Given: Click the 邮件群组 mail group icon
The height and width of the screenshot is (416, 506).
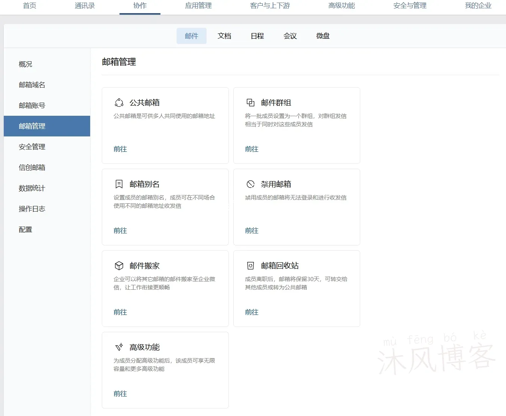Looking at the screenshot, I should [251, 103].
